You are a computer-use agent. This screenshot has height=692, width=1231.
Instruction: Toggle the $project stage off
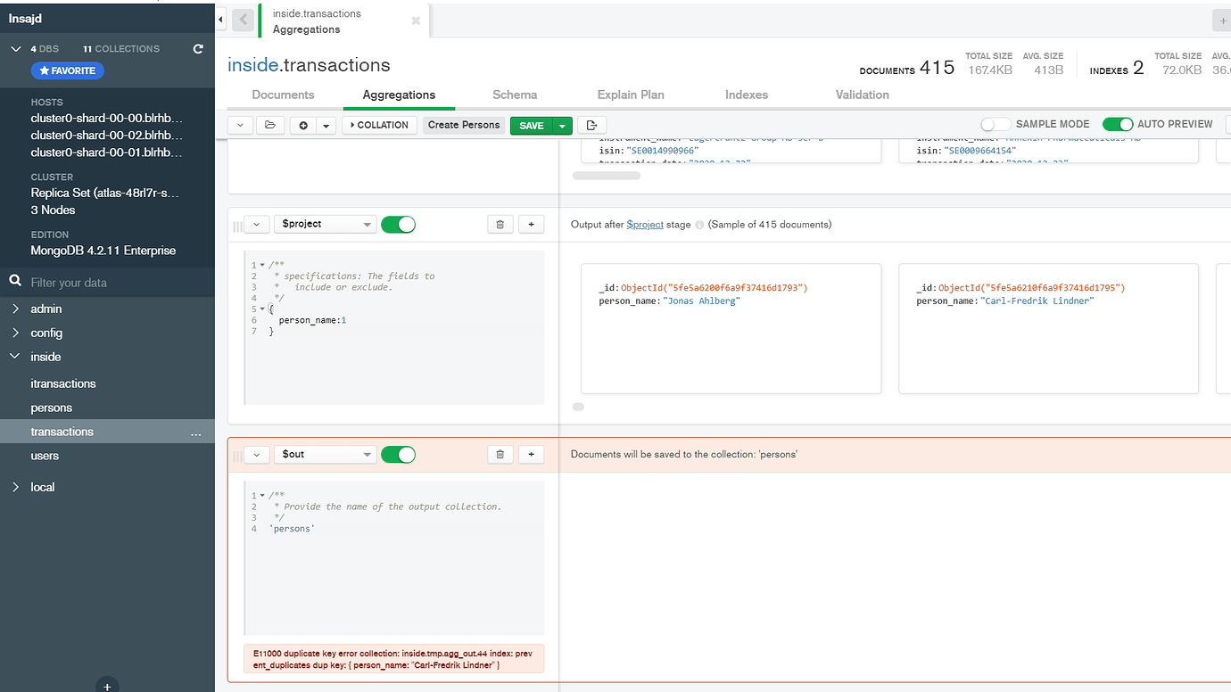(x=398, y=225)
